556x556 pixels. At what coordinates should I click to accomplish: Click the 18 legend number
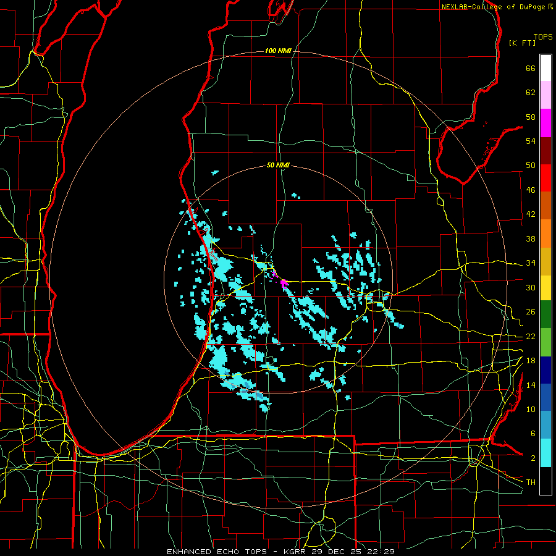(x=531, y=361)
